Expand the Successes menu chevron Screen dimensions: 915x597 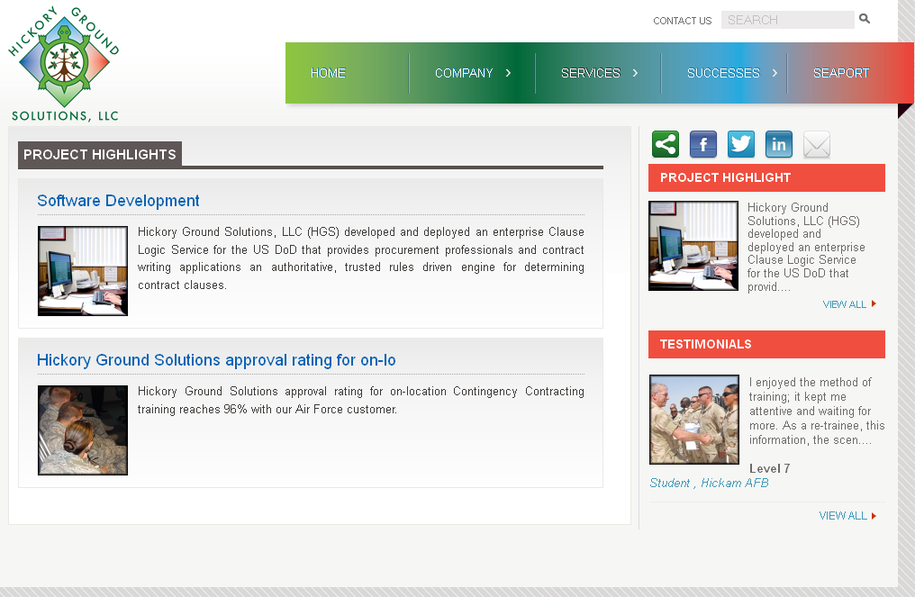pos(775,73)
